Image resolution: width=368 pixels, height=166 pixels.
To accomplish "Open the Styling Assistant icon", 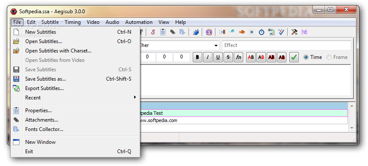I will [x=232, y=32].
